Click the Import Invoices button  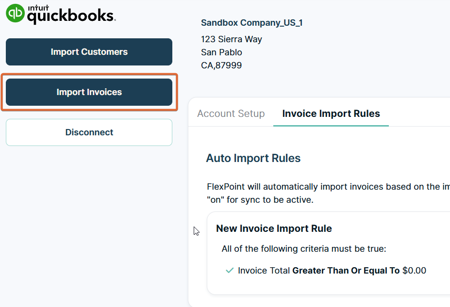(x=89, y=92)
